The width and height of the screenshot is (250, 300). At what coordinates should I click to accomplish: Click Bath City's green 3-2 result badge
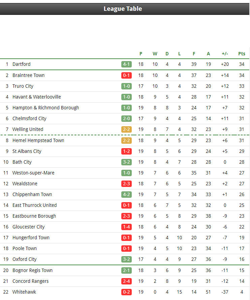pos(126,162)
